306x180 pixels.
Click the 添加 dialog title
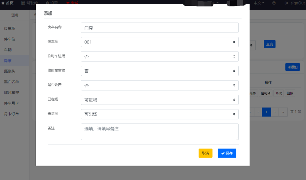(x=48, y=13)
